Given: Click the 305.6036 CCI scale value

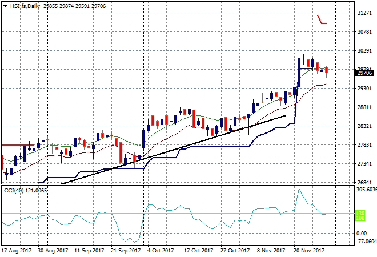Looking at the screenshot, I should tap(364, 189).
